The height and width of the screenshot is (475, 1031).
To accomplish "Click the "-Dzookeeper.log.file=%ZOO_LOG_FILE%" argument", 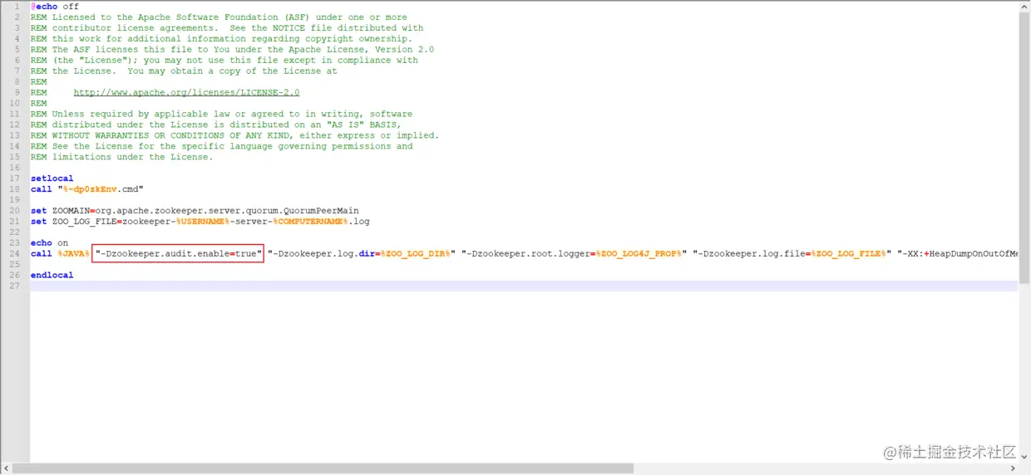I will pyautogui.click(x=792, y=253).
